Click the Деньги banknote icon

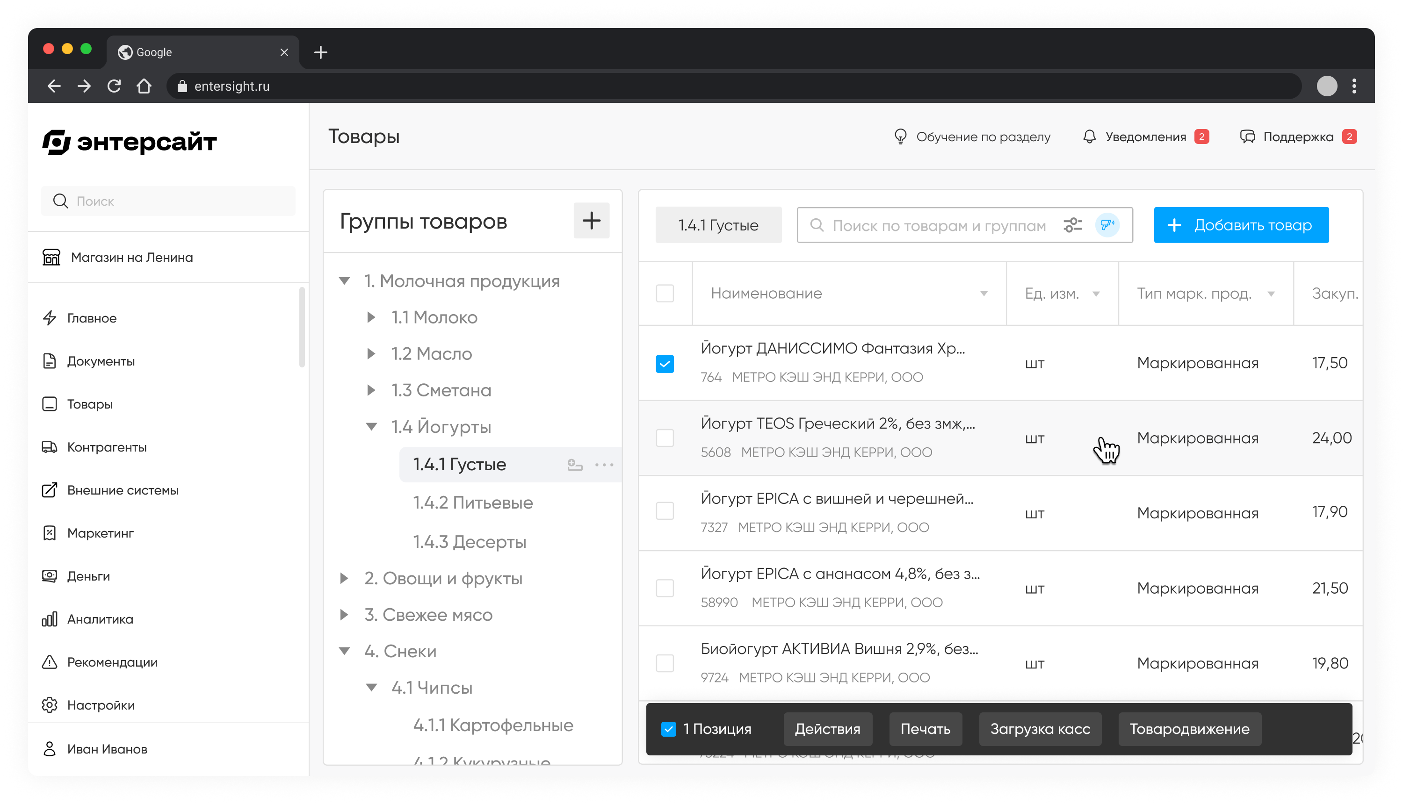(50, 576)
